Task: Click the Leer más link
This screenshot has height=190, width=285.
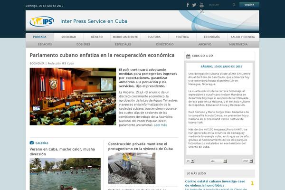Action: pyautogui.click(x=160, y=125)
